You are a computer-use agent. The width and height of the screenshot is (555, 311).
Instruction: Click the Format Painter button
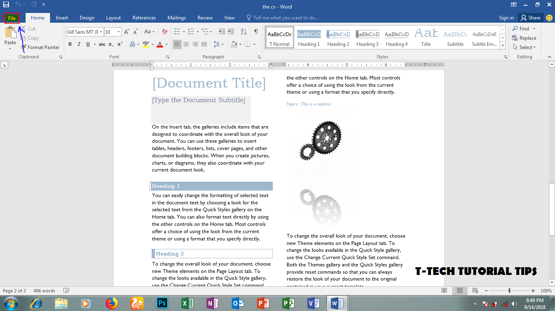click(x=40, y=47)
